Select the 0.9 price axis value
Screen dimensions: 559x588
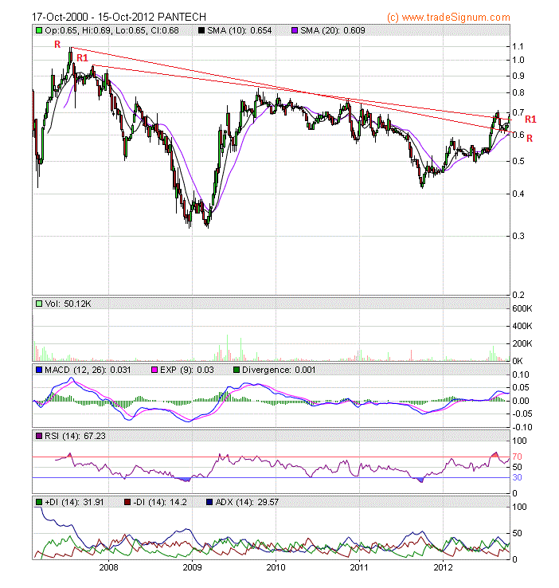(x=518, y=76)
